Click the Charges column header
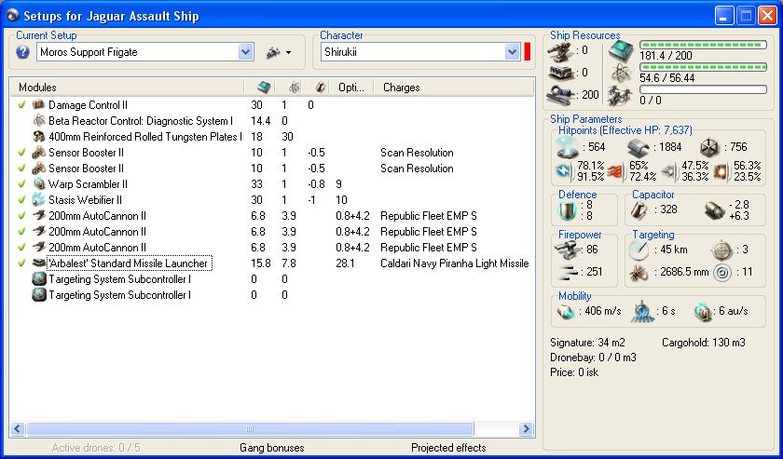783x459 pixels. [x=401, y=88]
